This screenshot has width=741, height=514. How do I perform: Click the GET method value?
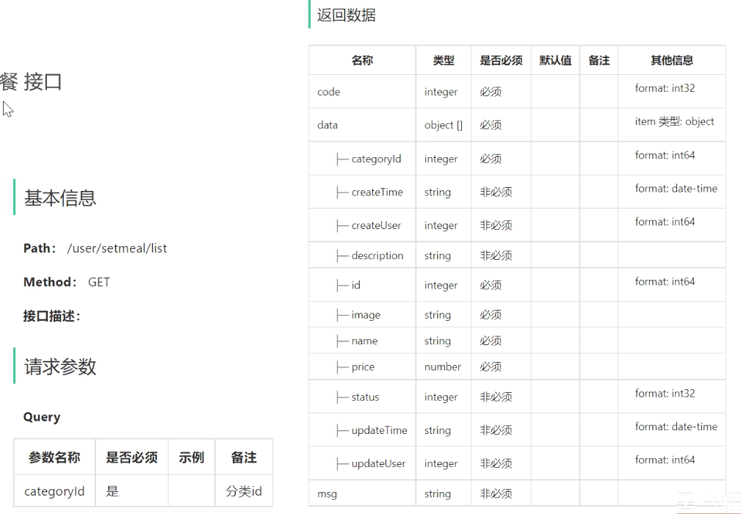coord(98,282)
